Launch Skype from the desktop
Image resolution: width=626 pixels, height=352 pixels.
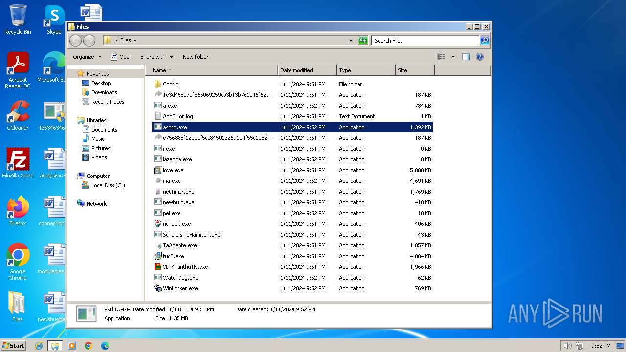(54, 20)
